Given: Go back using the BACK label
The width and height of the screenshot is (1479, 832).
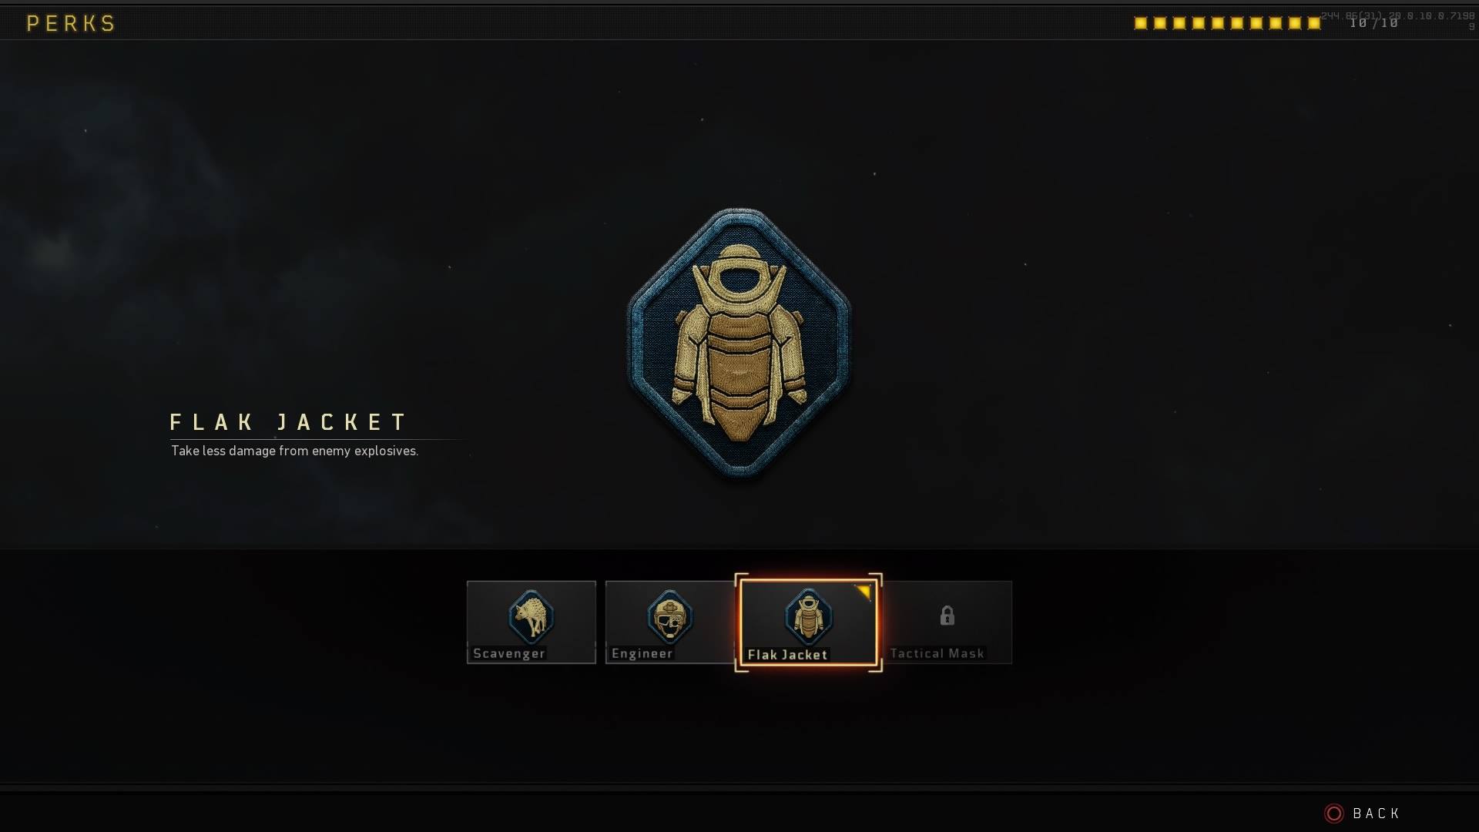Looking at the screenshot, I should coord(1376,814).
